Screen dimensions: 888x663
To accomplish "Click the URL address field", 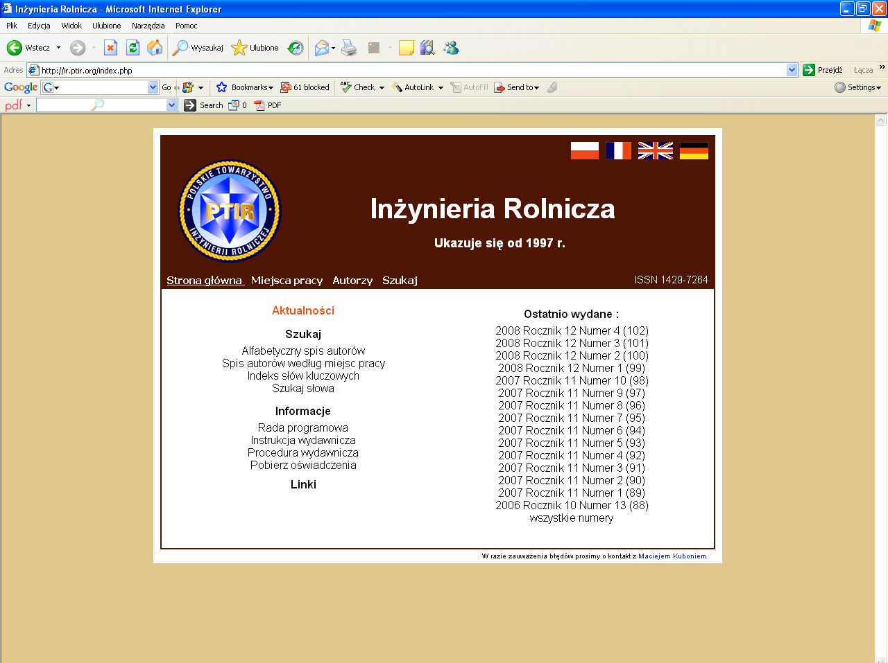I will pyautogui.click(x=412, y=70).
